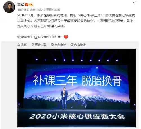
Task: Open the 10分钟前 timestamp link
Action: (x=23, y=10)
